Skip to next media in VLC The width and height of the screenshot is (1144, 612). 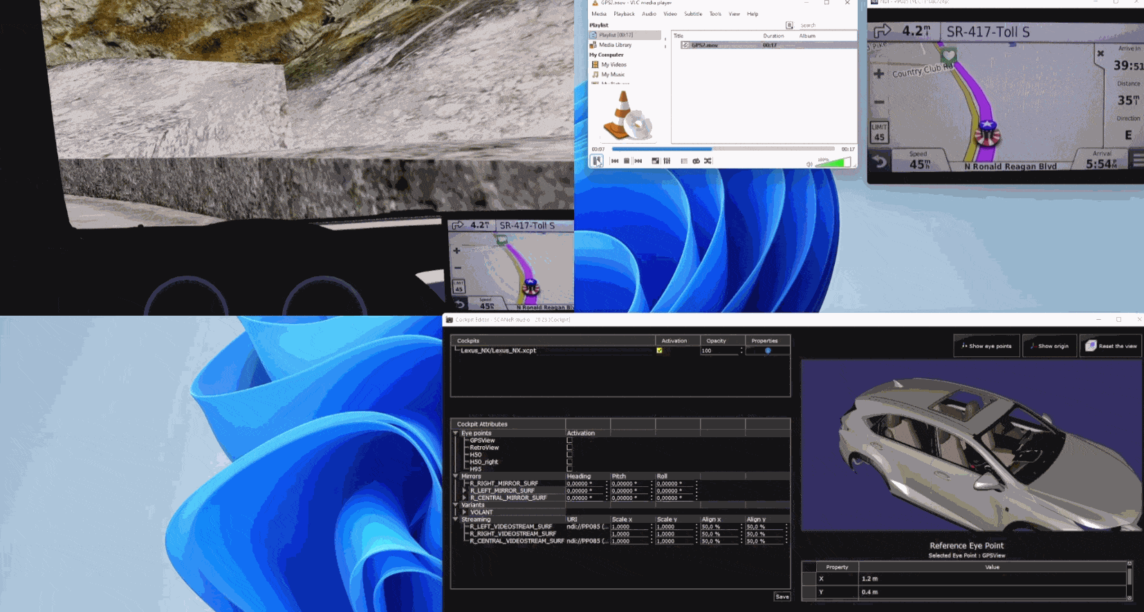pos(638,161)
